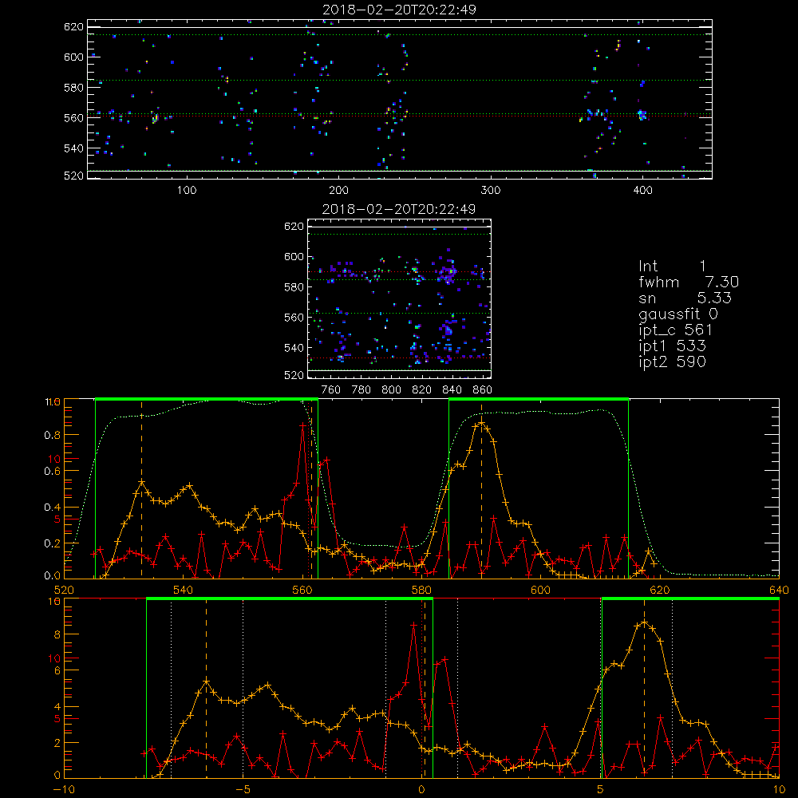Click y-axis label 580 on middle plot
Screen dimensions: 798x798
coord(294,287)
